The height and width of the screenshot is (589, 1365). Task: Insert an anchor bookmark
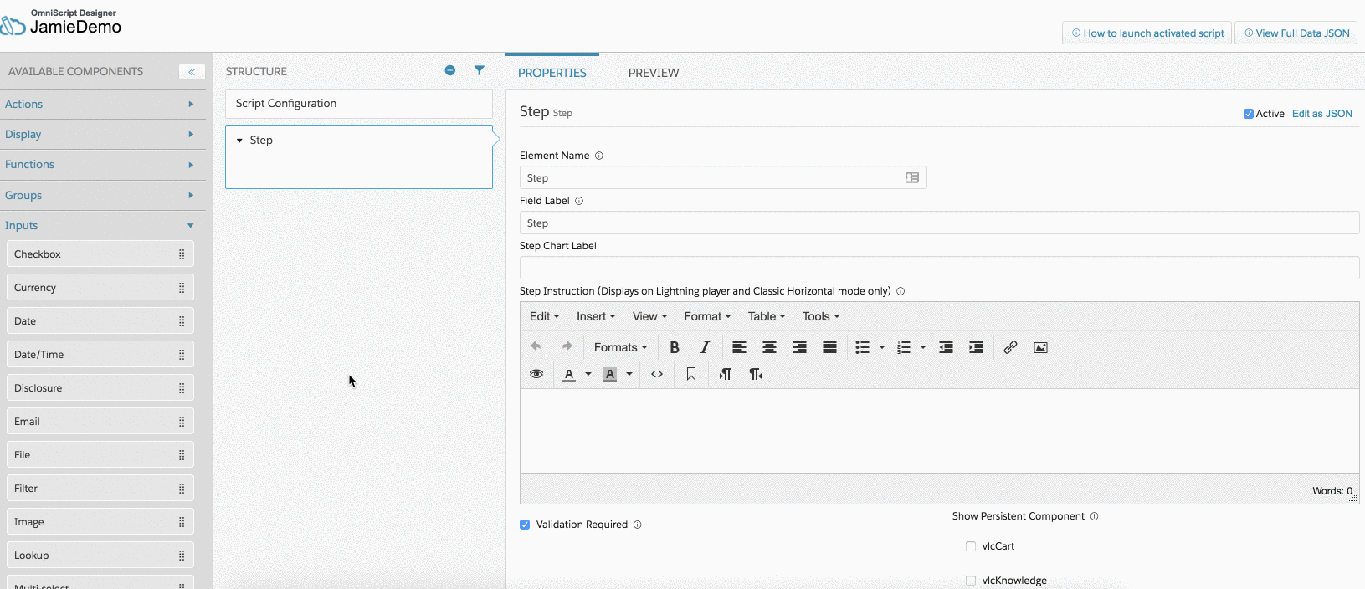(691, 374)
